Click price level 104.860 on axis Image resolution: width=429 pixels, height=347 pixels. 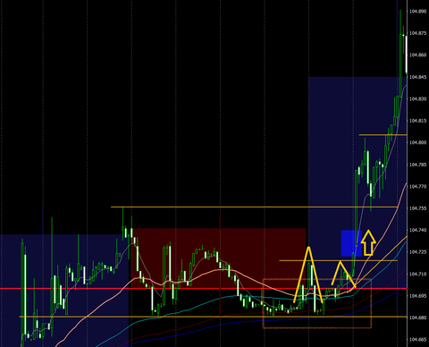(417, 55)
